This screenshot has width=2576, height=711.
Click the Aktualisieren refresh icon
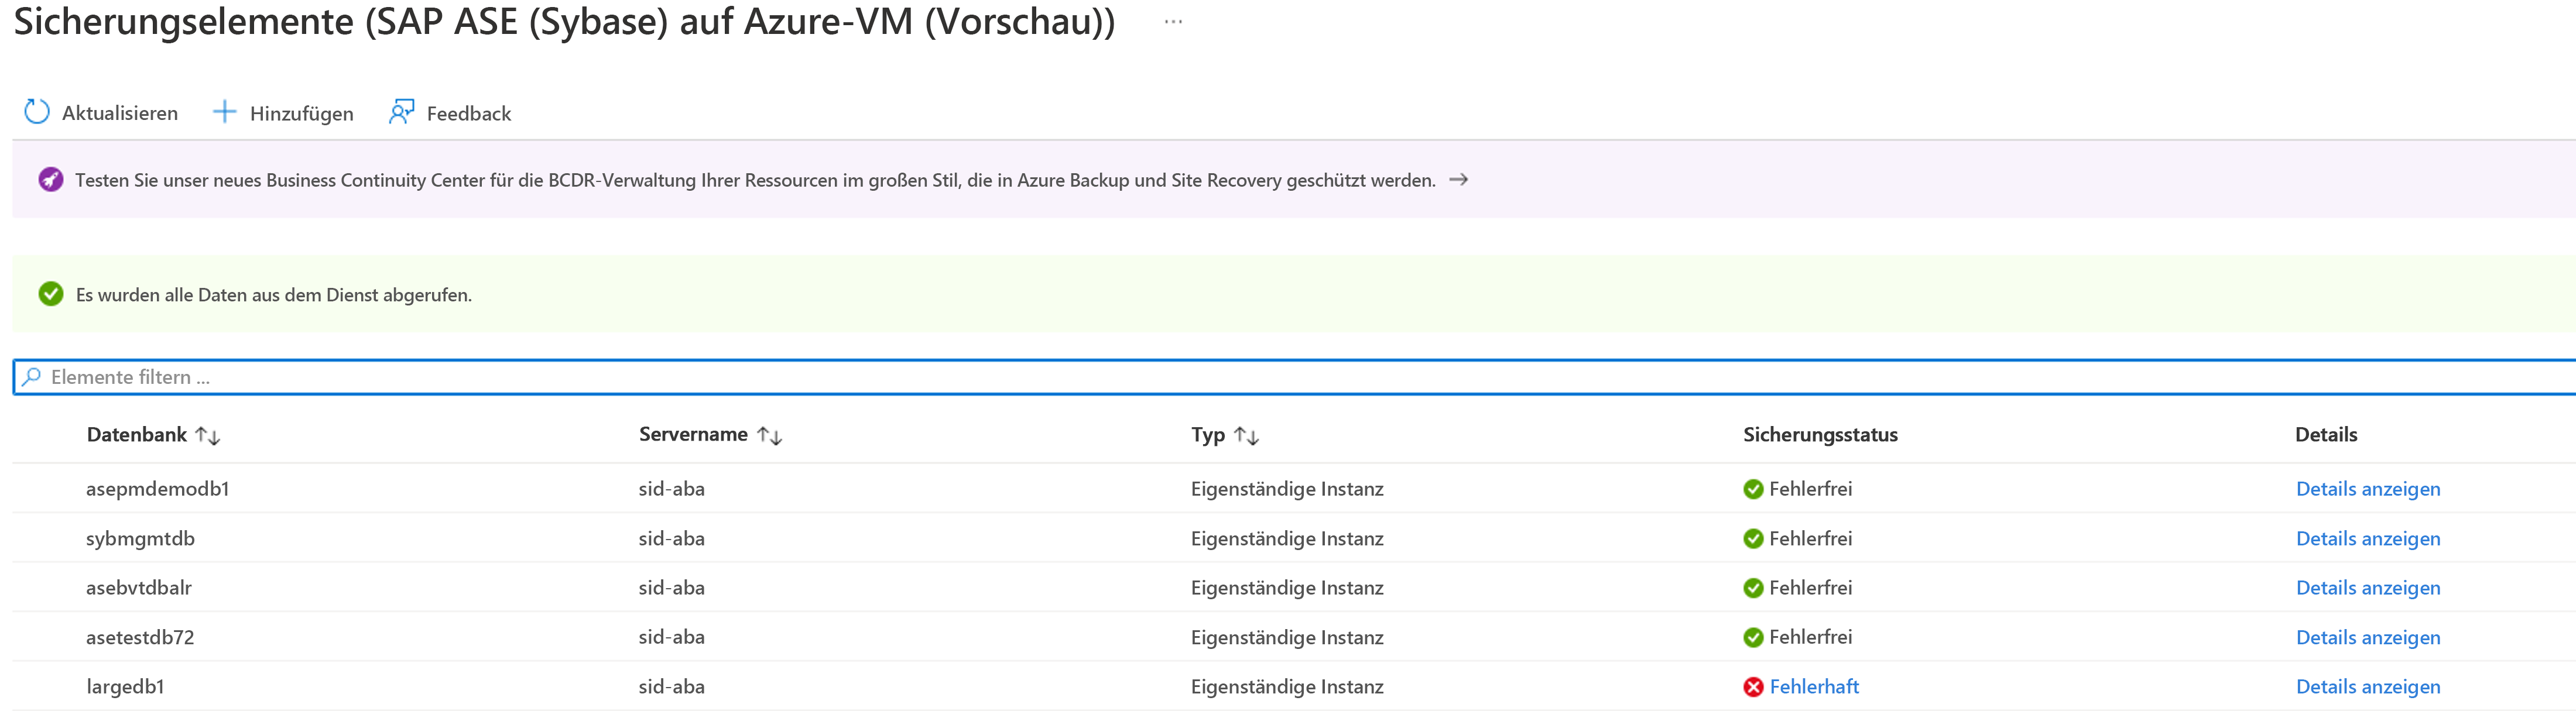click(37, 112)
